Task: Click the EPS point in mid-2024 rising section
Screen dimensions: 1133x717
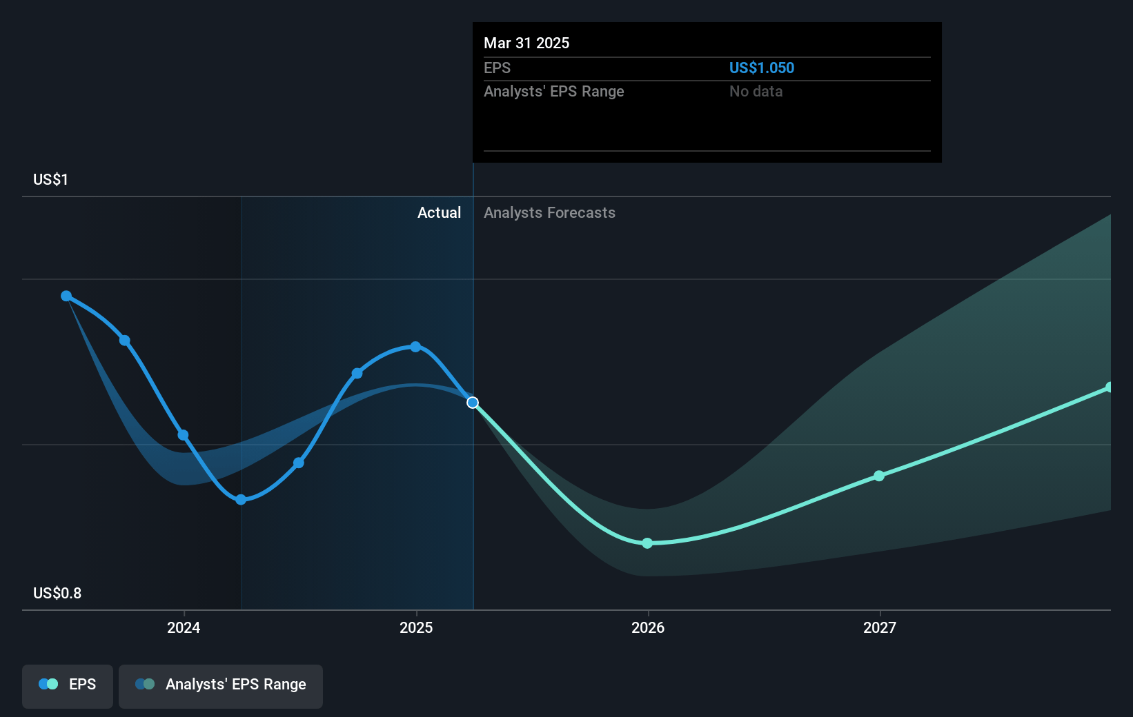Action: pos(299,463)
